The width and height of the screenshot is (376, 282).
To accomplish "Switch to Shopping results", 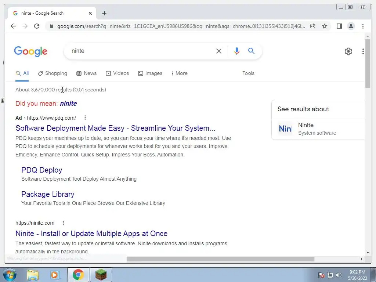I will click(53, 73).
